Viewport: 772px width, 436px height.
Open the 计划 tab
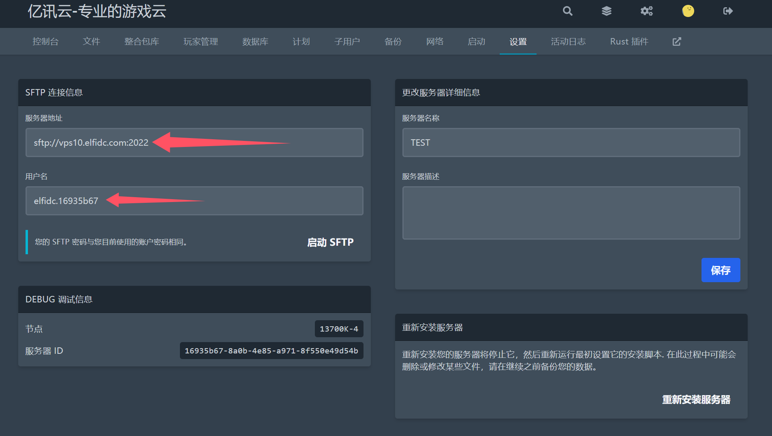(301, 41)
